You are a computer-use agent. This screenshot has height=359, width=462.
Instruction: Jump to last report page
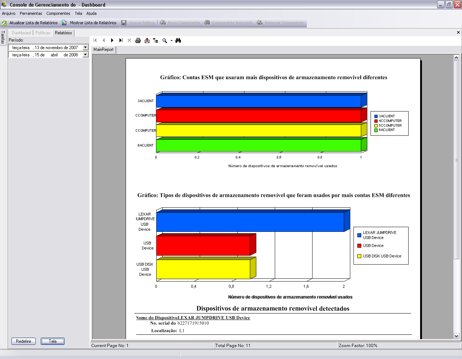tap(121, 40)
